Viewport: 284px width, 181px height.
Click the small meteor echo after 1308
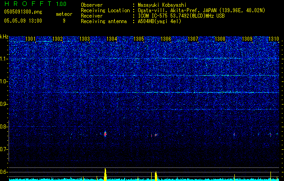coord(234,134)
